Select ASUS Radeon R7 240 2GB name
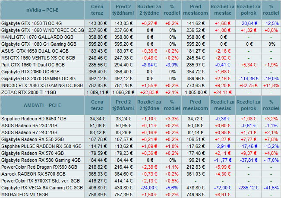 pos(29,133)
